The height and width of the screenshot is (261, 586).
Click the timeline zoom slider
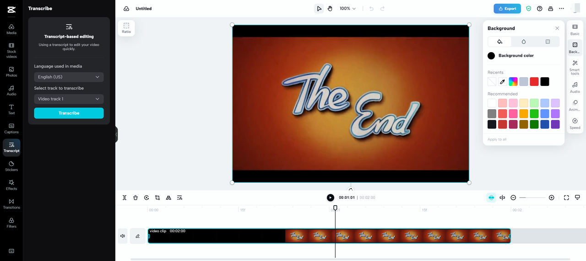pyautogui.click(x=532, y=197)
